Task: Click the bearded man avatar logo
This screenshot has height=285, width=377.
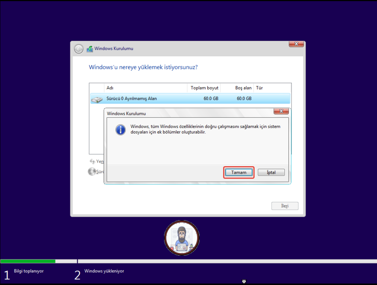Action: pyautogui.click(x=182, y=238)
